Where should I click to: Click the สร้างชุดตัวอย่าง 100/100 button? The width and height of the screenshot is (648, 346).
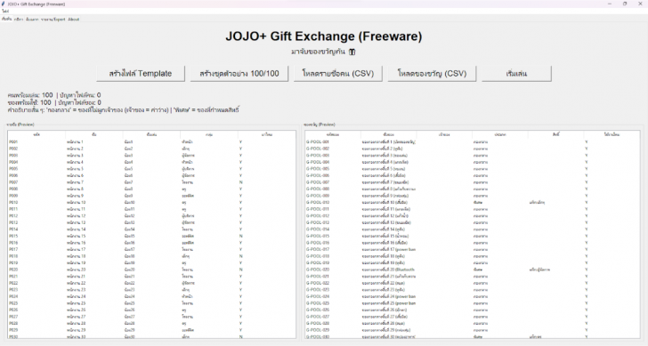point(239,74)
